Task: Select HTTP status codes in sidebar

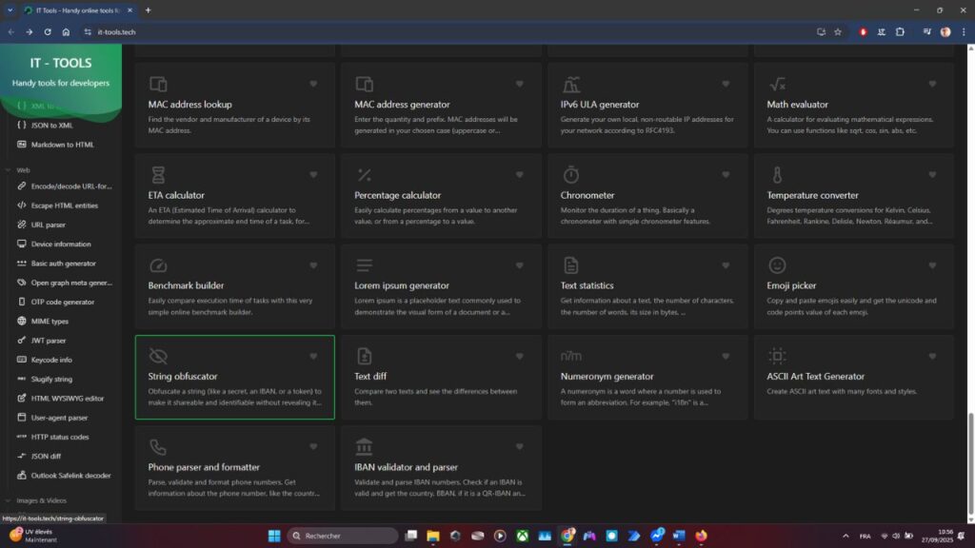Action: 59,437
